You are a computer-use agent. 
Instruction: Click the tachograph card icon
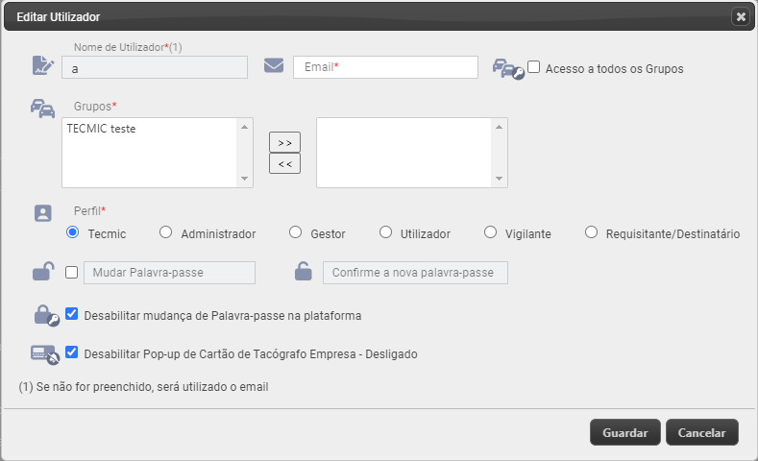pyautogui.click(x=45, y=354)
